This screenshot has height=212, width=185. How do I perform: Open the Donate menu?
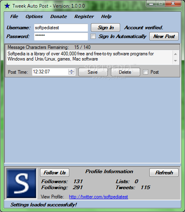58,16
